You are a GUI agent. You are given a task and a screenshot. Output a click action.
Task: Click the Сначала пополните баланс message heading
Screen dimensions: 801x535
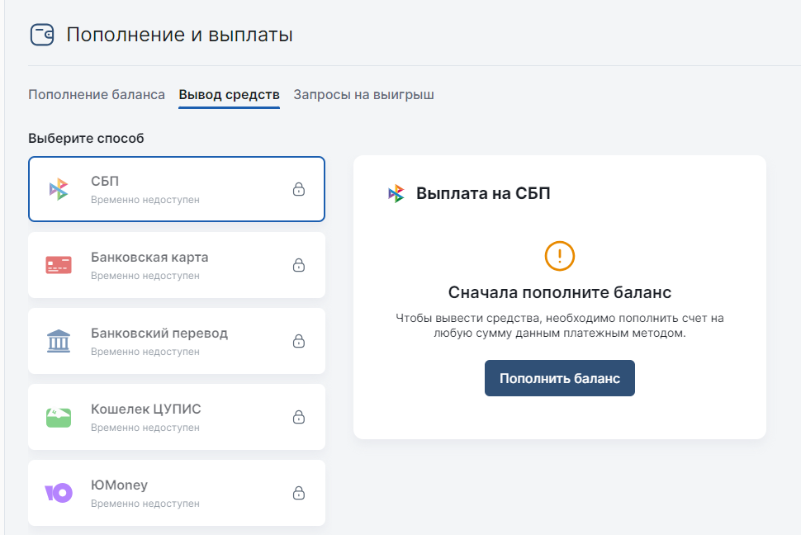[560, 292]
